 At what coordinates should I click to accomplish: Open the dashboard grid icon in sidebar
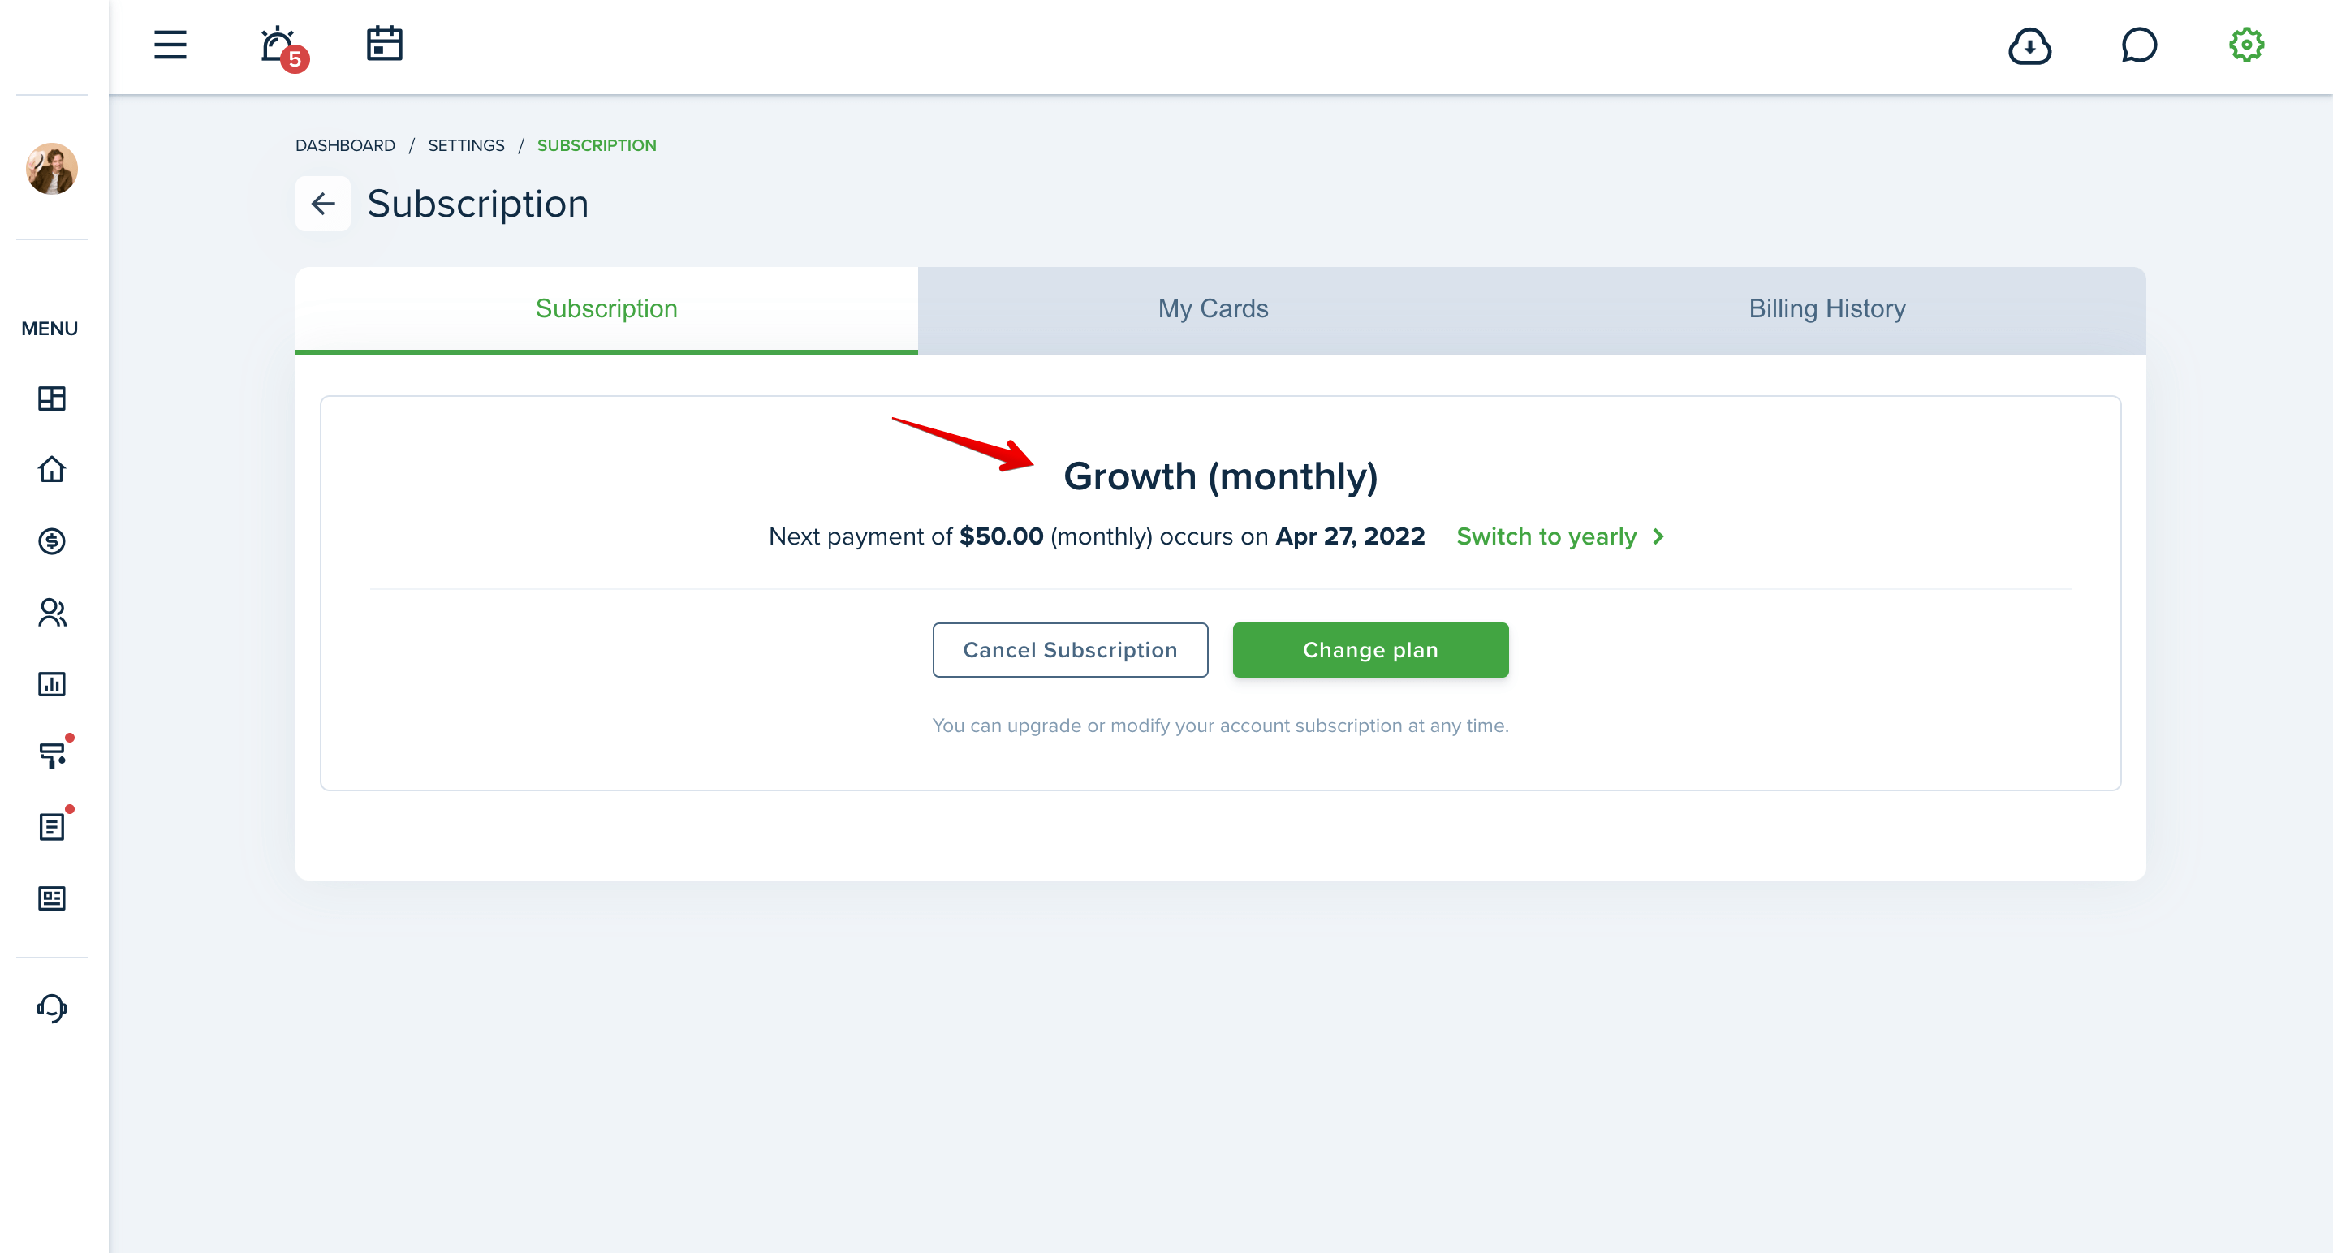(52, 398)
